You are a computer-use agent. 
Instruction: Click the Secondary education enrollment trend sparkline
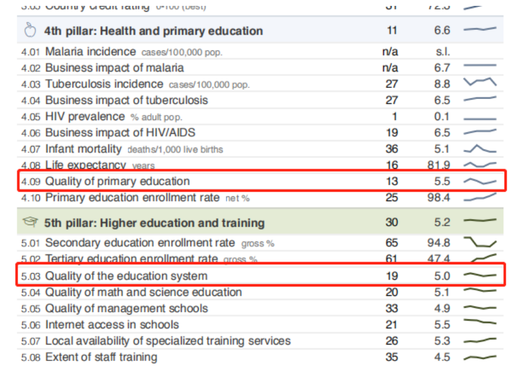click(x=480, y=242)
